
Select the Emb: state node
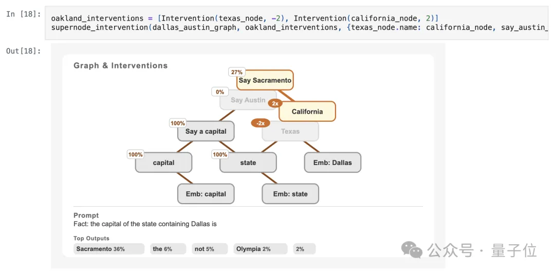(x=290, y=194)
